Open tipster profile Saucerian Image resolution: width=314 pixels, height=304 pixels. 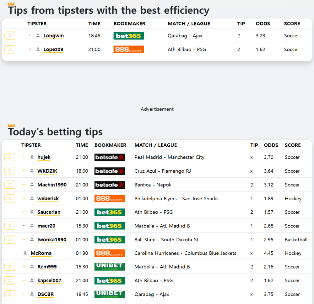(x=49, y=212)
